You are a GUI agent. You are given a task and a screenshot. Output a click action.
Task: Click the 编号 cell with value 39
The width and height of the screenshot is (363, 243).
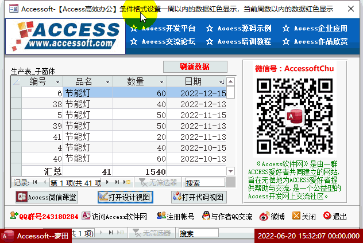click(42, 126)
